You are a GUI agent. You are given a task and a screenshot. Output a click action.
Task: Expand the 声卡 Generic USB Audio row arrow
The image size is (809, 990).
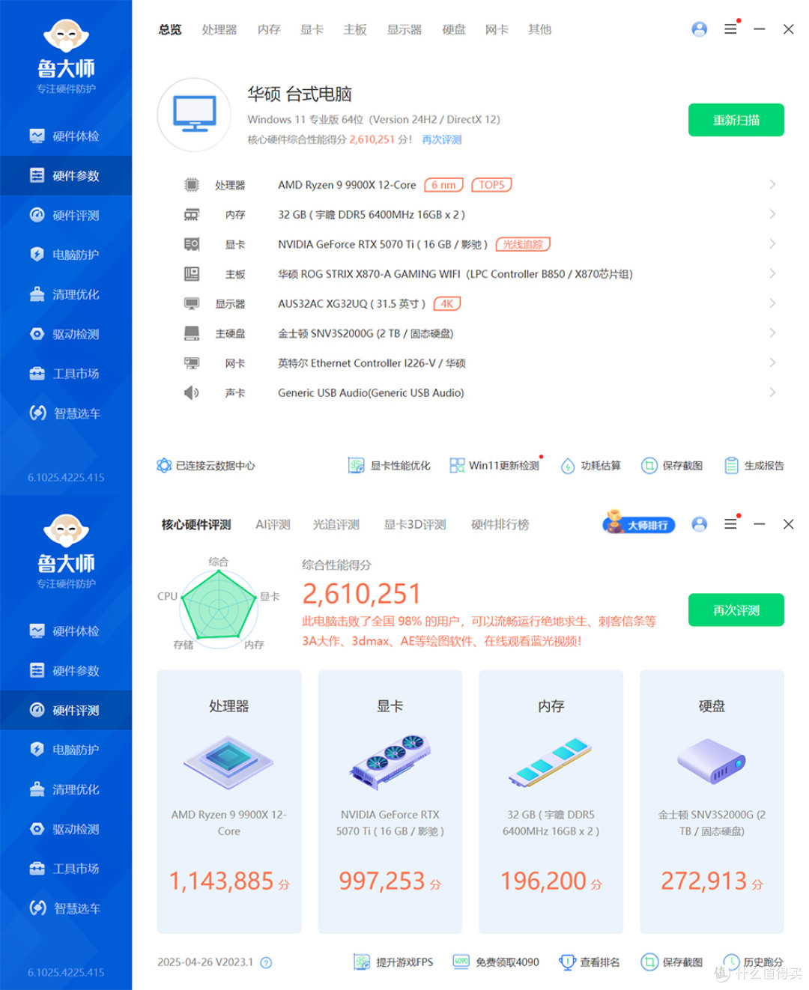click(x=772, y=392)
